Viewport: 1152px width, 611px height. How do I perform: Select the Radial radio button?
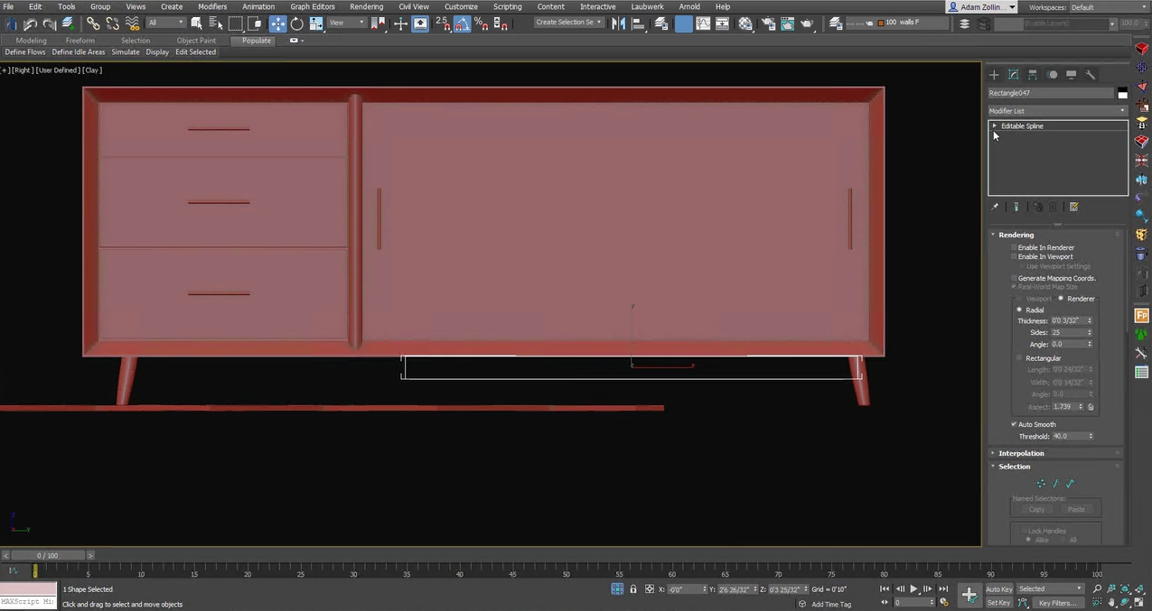[1020, 310]
